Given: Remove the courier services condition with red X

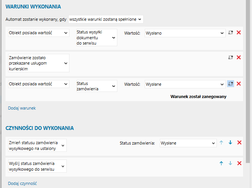Looking at the screenshot, I should coord(238,57).
